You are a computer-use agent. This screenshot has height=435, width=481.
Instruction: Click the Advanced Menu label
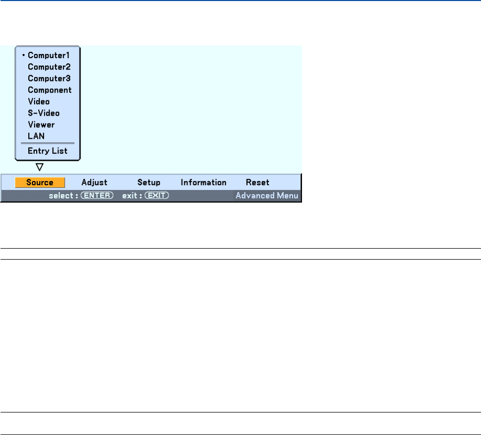tap(267, 196)
